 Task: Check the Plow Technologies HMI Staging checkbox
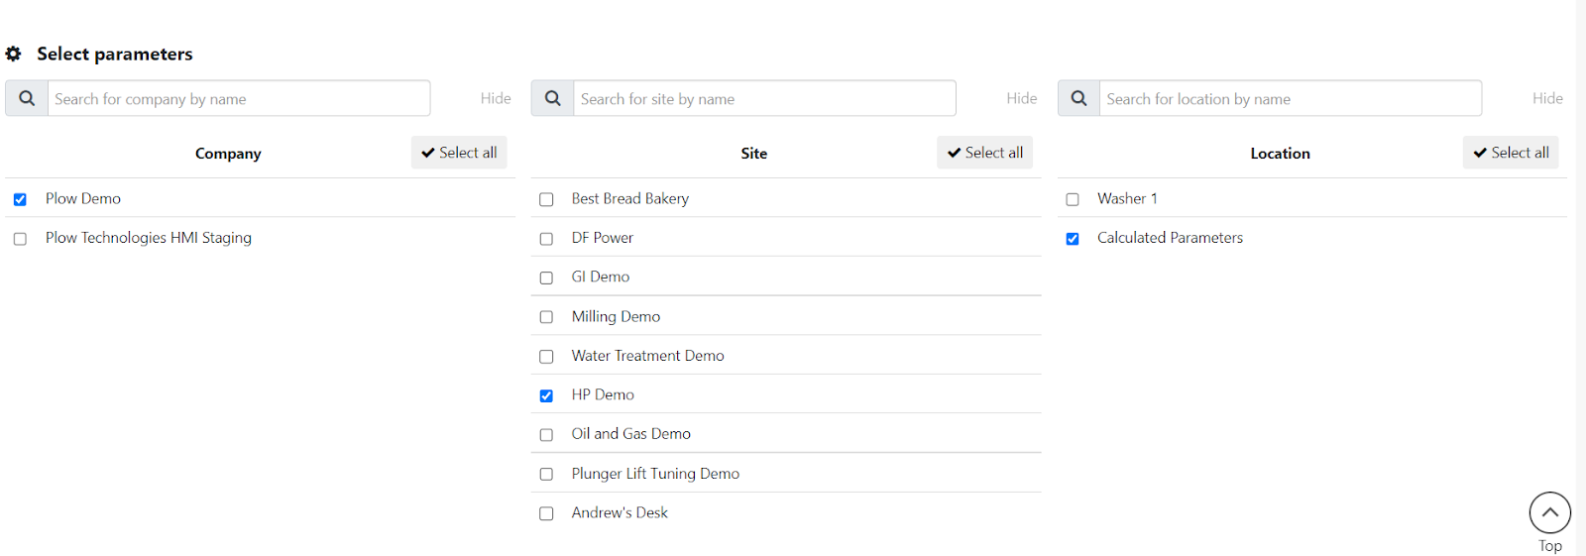[20, 239]
